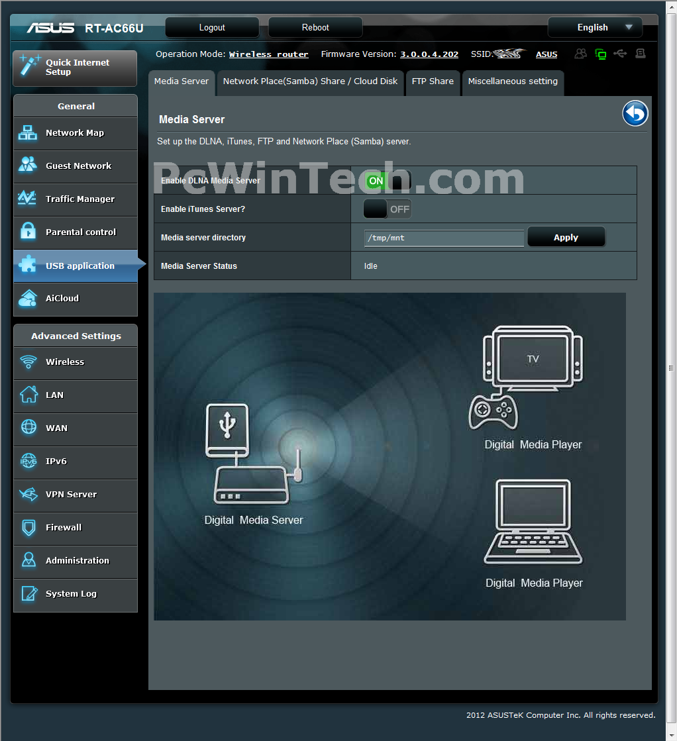Click the WAN globe icon
The width and height of the screenshot is (677, 741).
(28, 426)
